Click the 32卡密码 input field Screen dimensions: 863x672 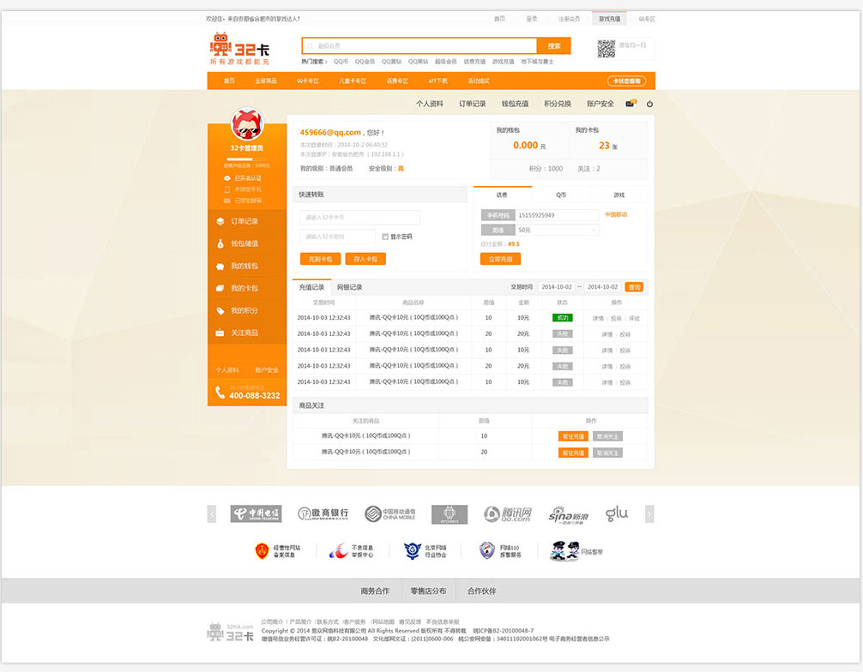coord(338,237)
